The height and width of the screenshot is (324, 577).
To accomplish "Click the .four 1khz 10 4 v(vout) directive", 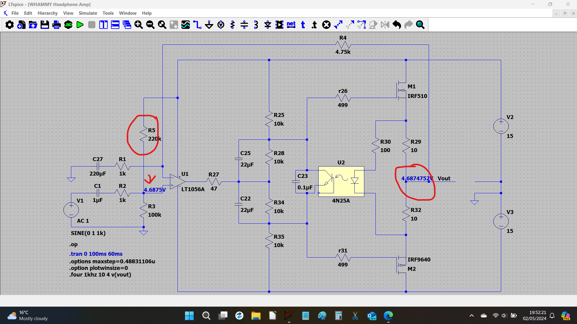I will (100, 275).
